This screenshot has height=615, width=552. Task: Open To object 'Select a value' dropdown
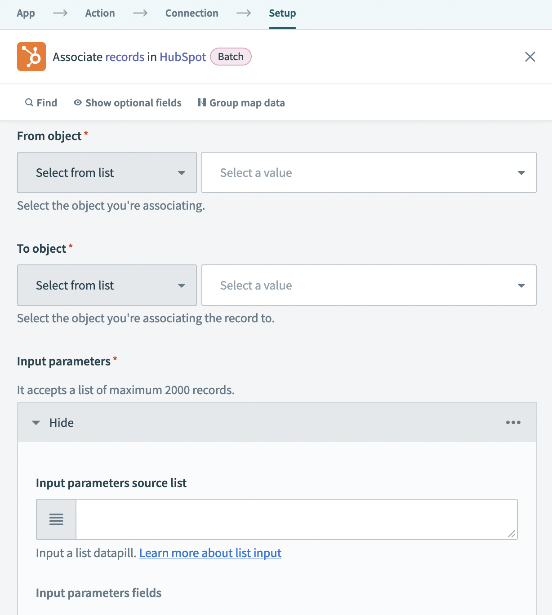[x=369, y=286]
